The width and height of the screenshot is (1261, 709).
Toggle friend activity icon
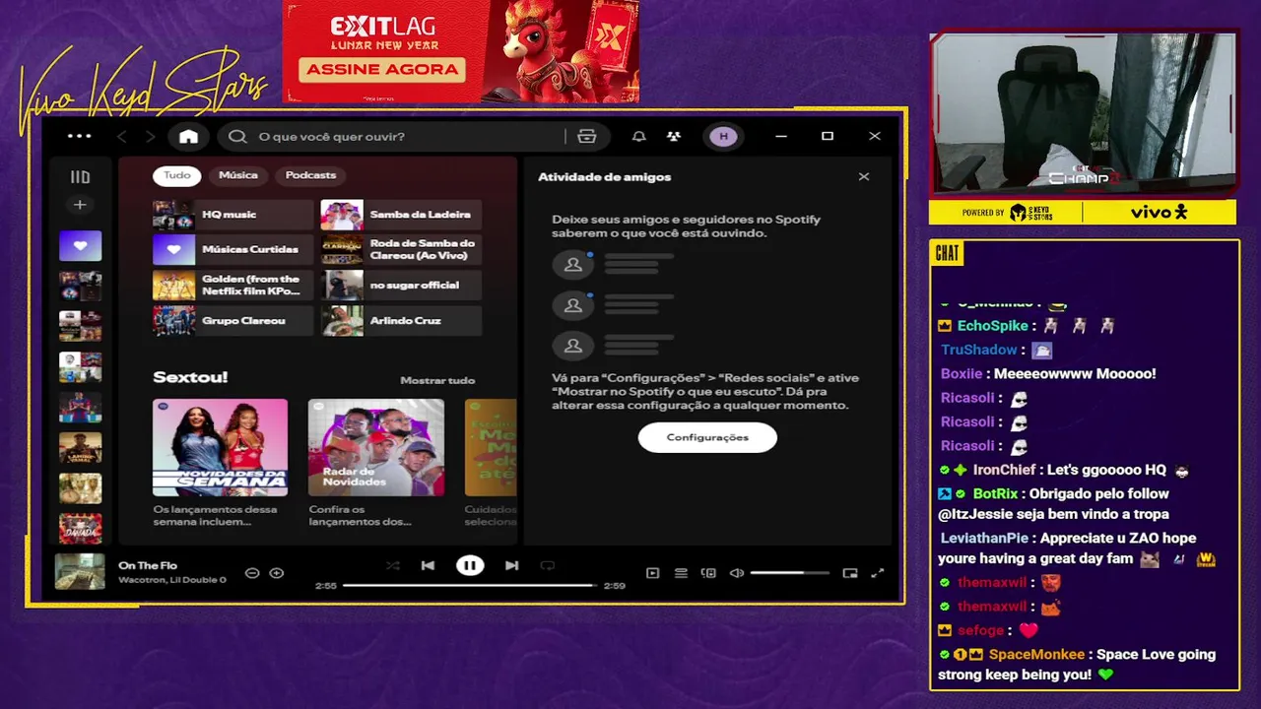point(674,136)
